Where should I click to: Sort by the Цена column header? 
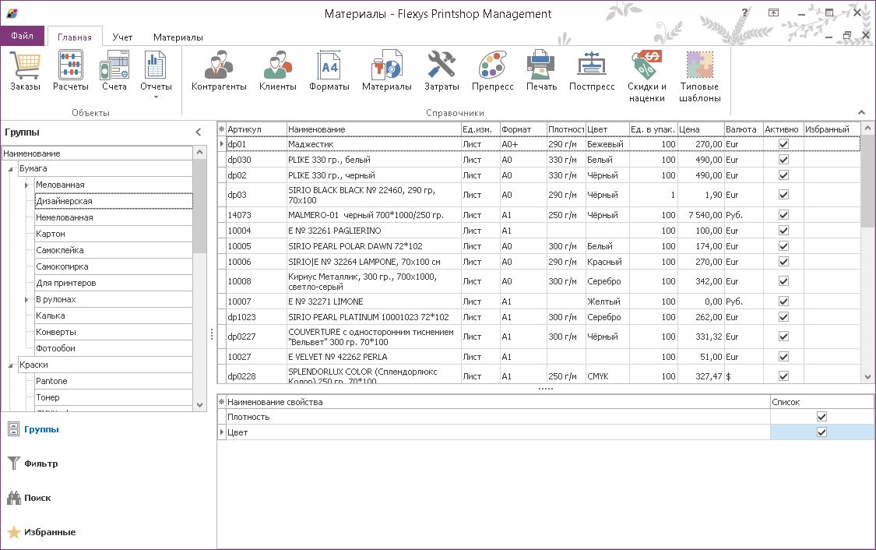[x=701, y=129]
